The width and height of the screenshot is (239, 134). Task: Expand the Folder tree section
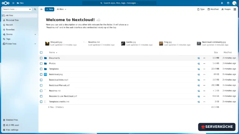tap(35, 44)
